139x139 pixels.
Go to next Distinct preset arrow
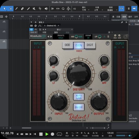(51, 37)
